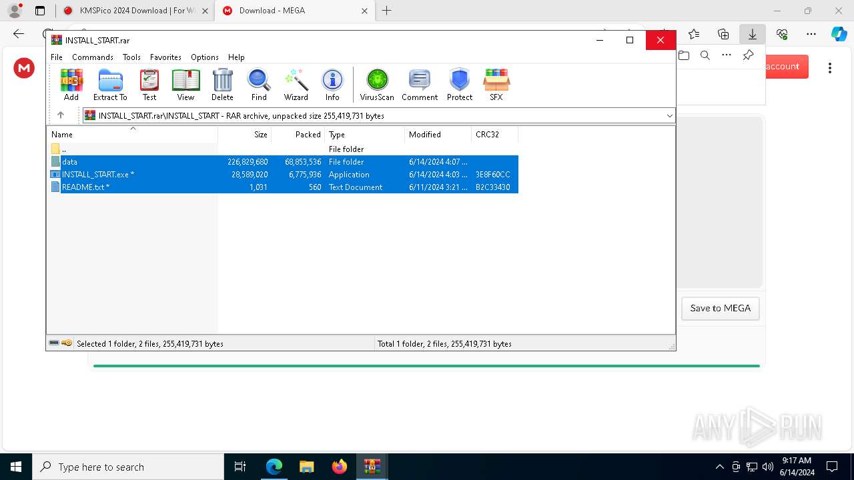This screenshot has width=854, height=480.
Task: Click the Extract To toolbar icon
Action: (110, 85)
